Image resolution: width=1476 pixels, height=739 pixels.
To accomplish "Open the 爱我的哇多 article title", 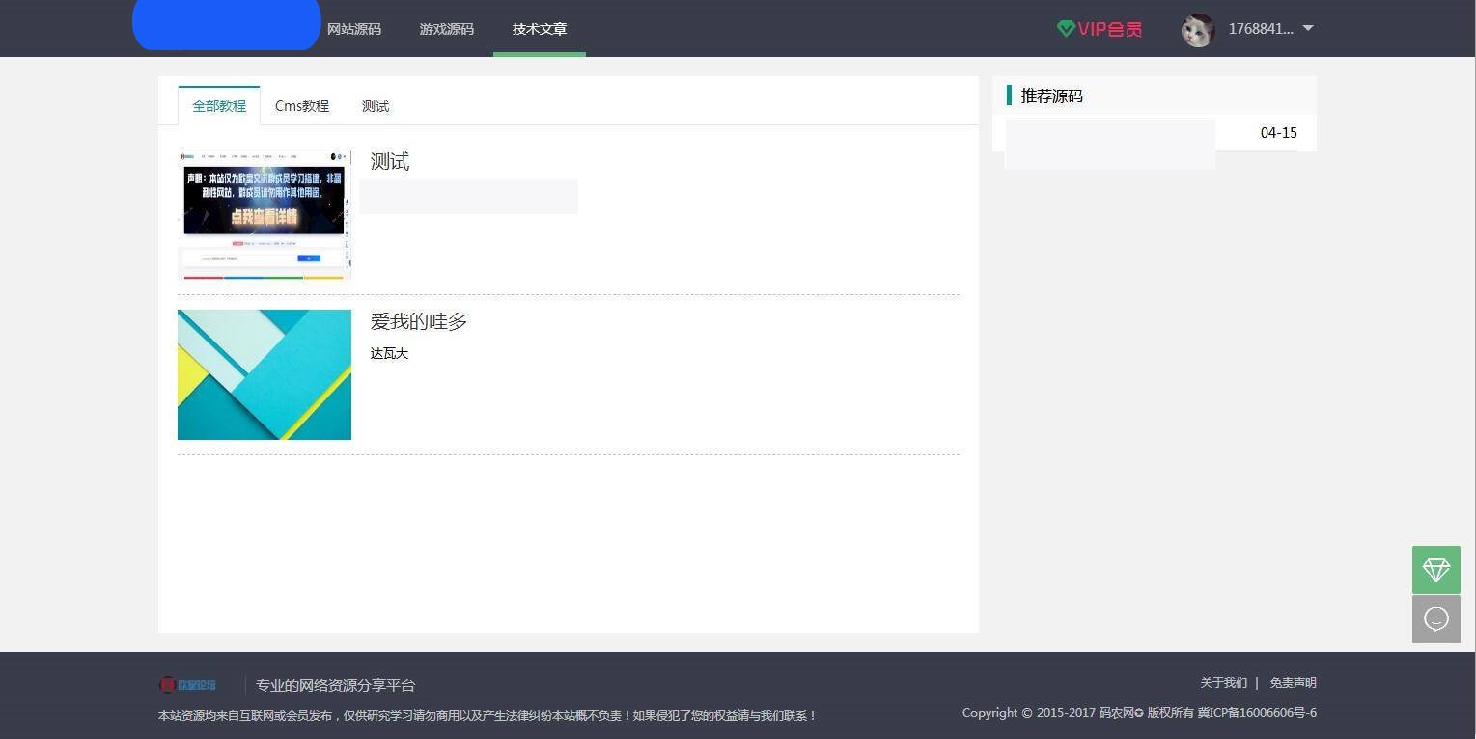I will 417,321.
